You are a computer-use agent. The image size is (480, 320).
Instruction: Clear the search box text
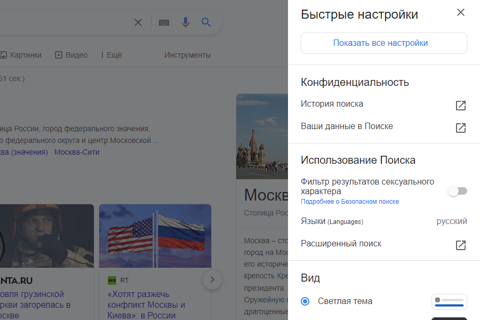coord(138,22)
